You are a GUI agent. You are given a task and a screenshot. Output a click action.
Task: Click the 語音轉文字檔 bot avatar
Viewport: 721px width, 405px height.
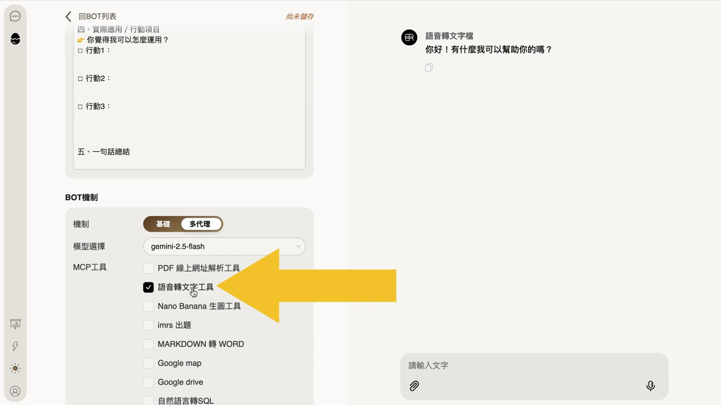(x=410, y=37)
